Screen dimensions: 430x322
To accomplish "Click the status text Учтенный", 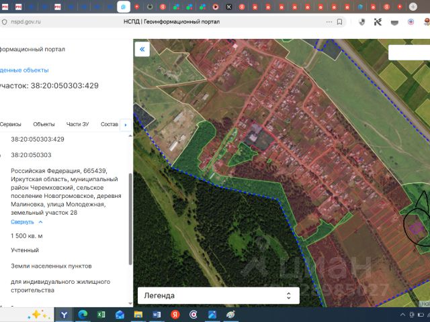I will point(25,250).
